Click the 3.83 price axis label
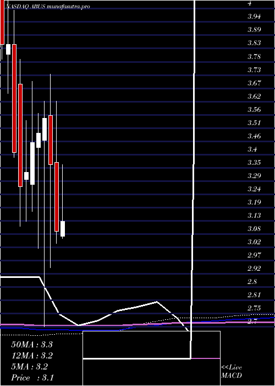 click(254, 43)
